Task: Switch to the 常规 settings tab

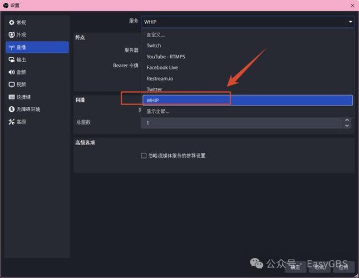Action: tap(37, 22)
